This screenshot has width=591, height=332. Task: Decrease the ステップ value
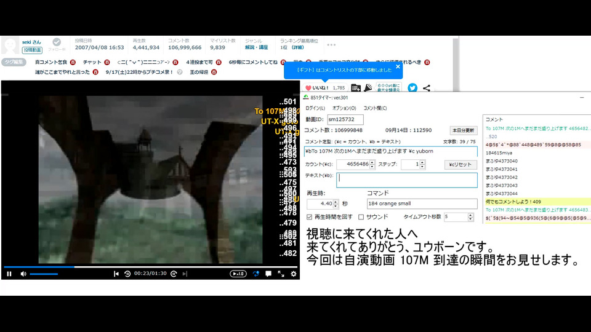tap(422, 167)
